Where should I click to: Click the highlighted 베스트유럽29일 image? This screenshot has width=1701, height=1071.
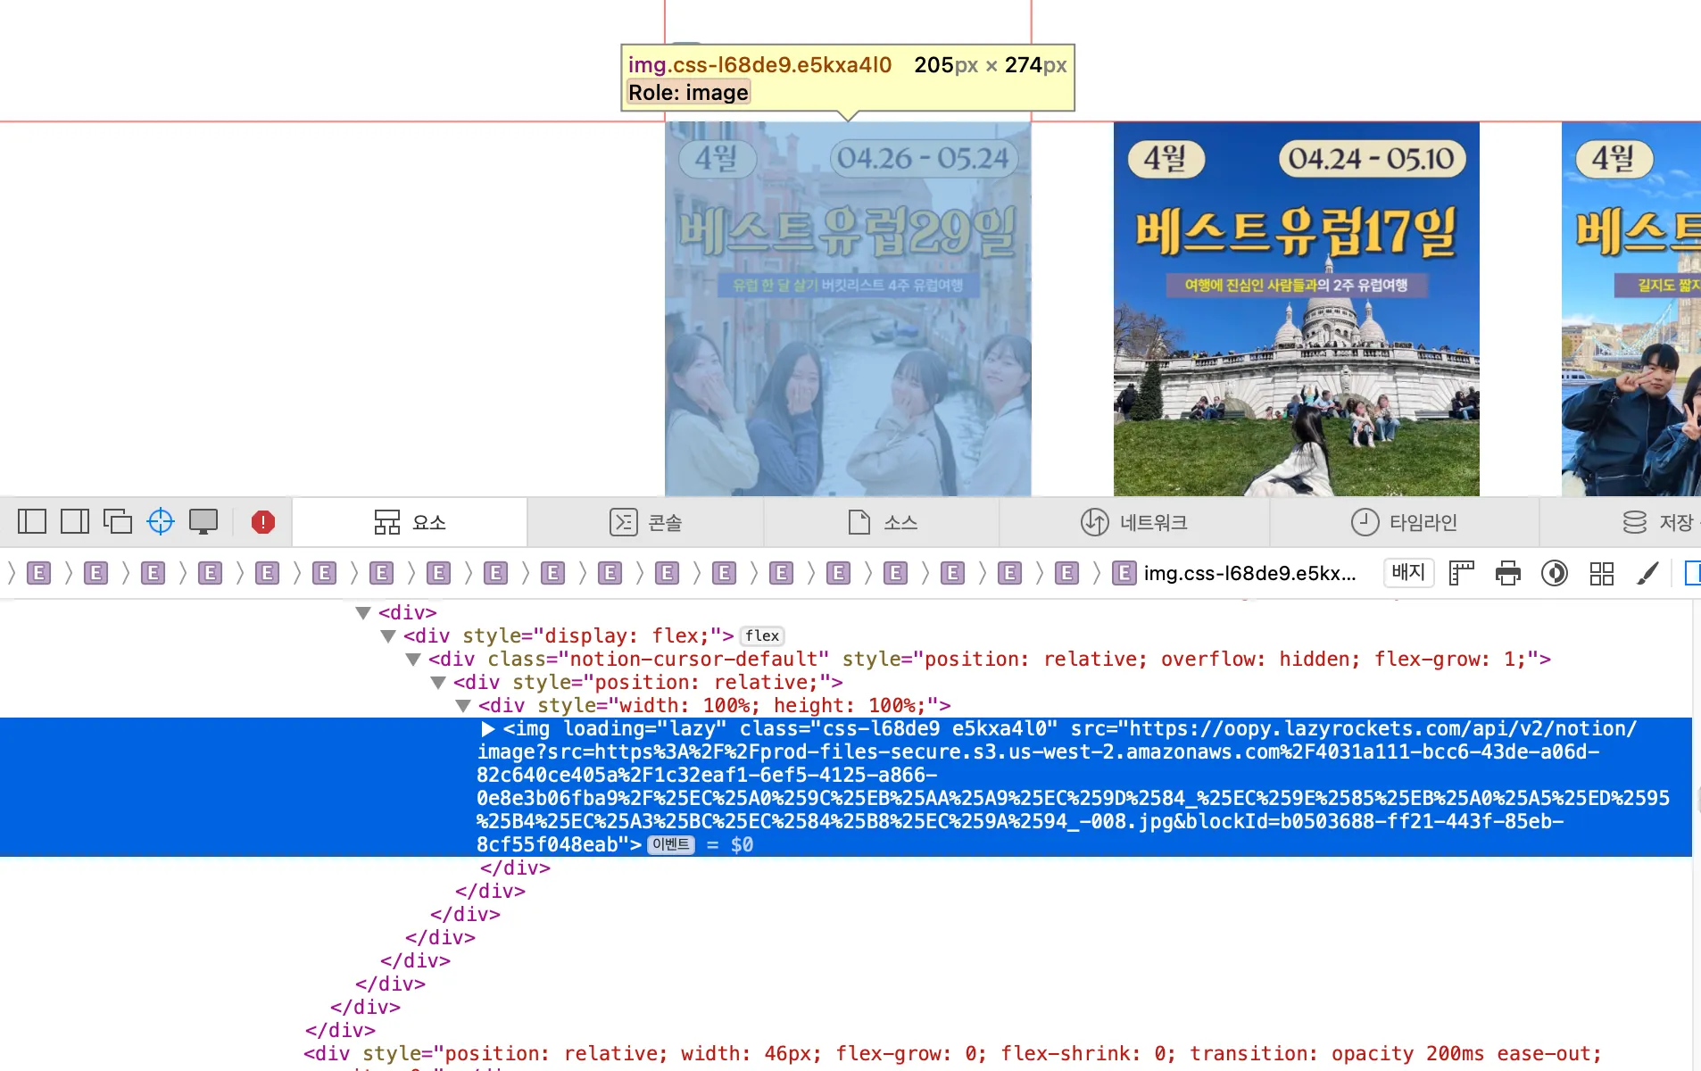point(848,309)
